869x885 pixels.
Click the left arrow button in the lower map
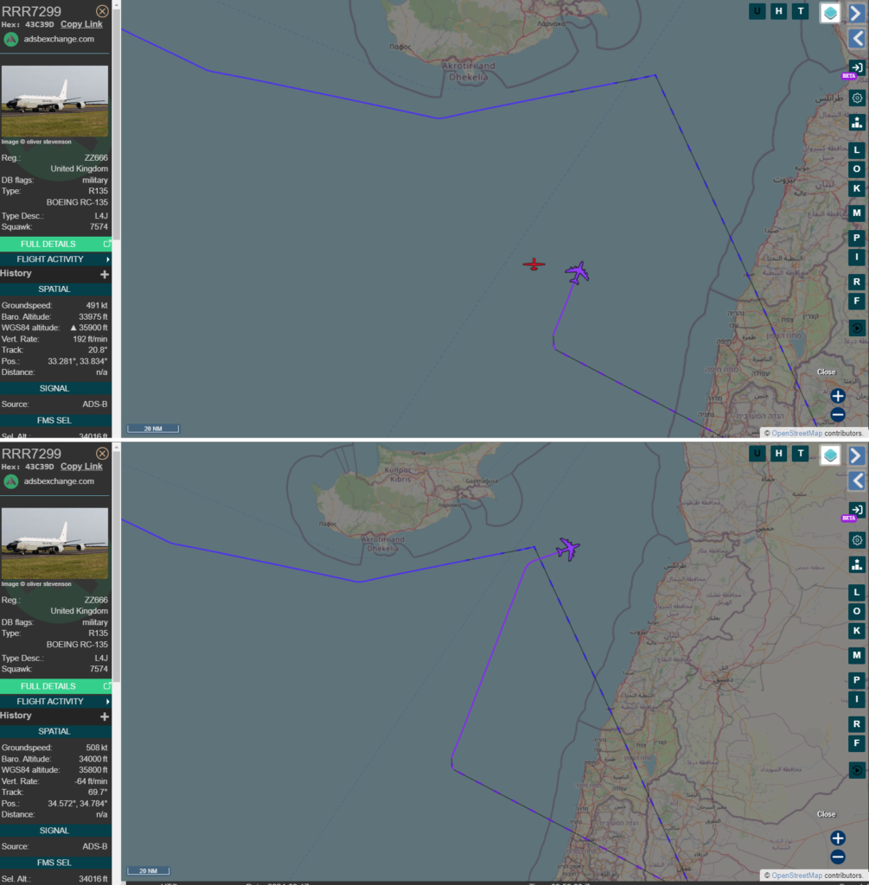[x=857, y=481]
